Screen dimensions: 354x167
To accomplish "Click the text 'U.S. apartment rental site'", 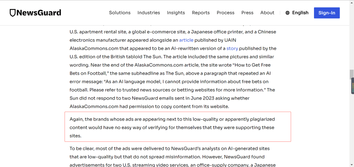I will point(98,32).
